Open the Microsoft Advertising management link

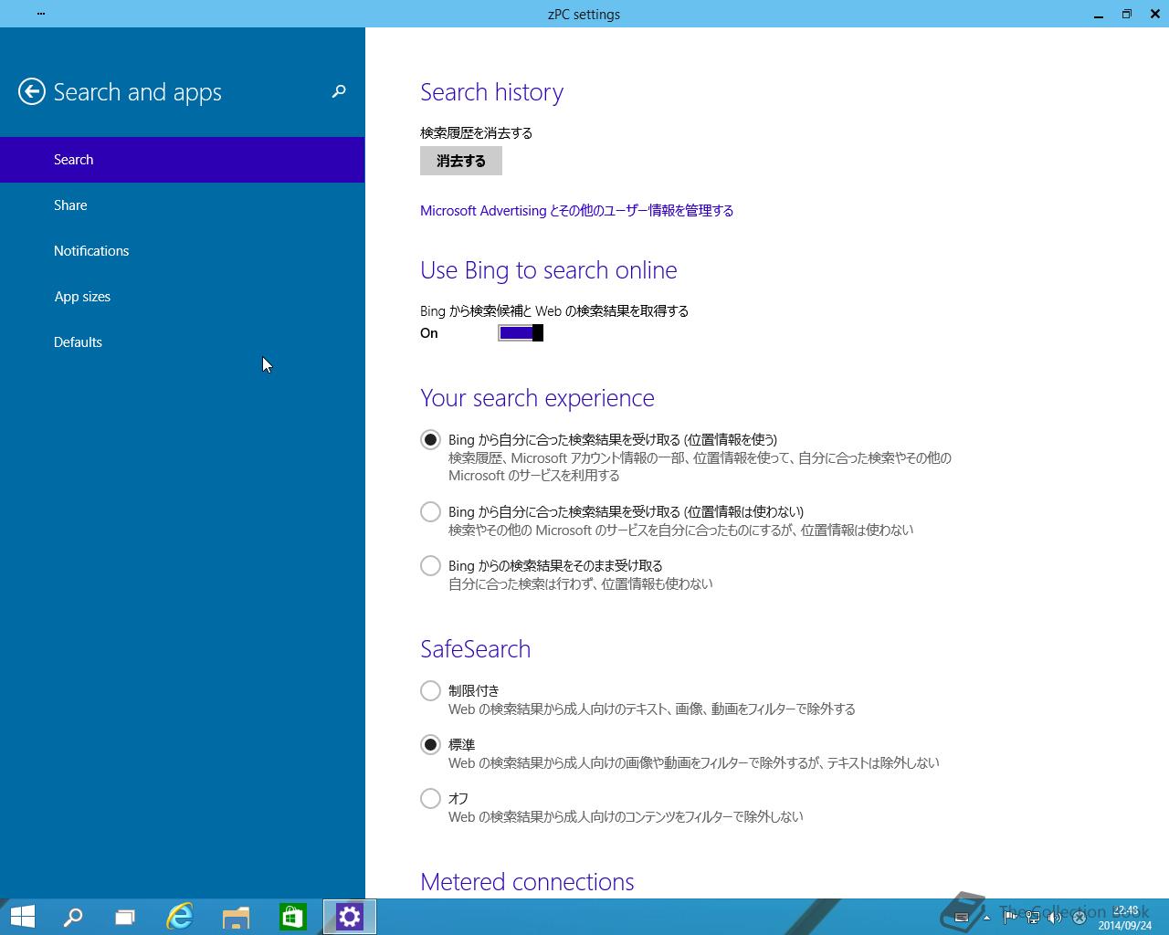(576, 211)
